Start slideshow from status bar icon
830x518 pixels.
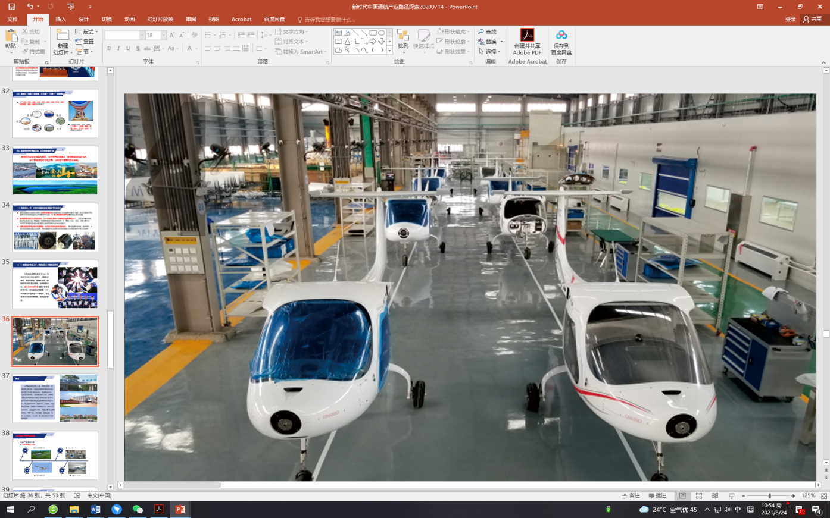(731, 495)
